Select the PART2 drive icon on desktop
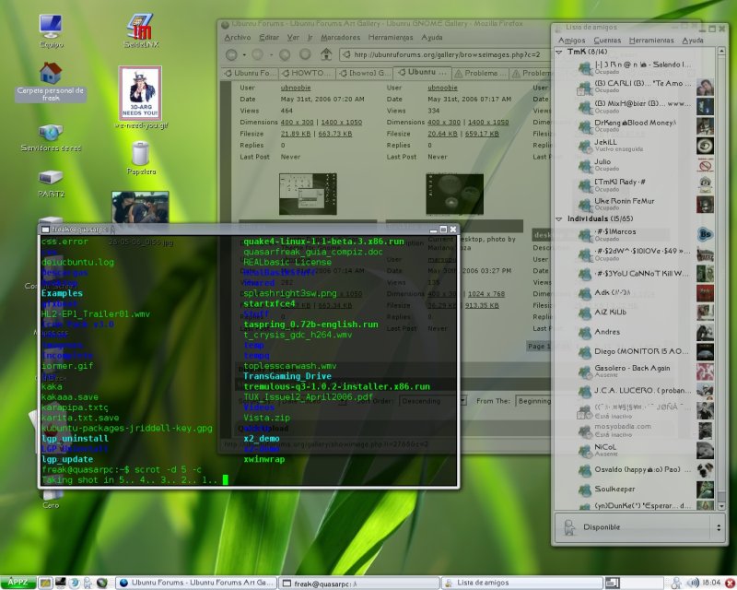This screenshot has width=737, height=590. [51, 183]
